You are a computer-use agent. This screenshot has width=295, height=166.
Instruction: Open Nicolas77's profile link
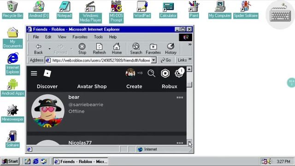pyautogui.click(x=80, y=142)
